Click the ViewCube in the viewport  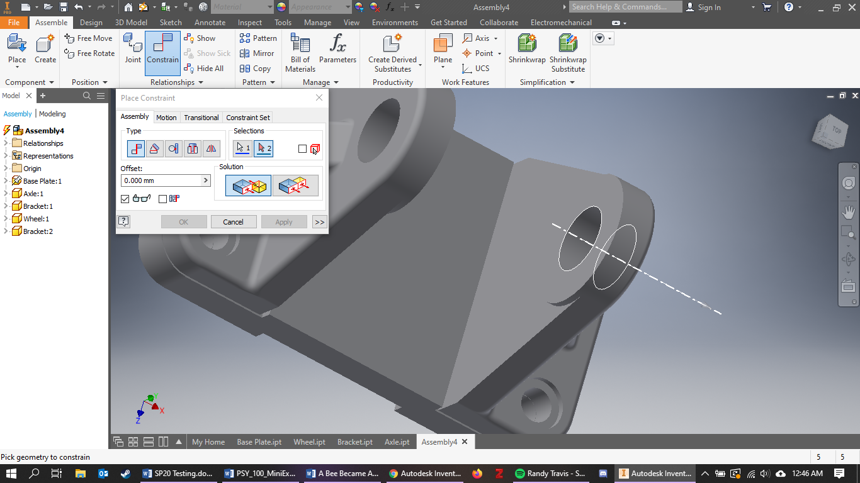830,131
